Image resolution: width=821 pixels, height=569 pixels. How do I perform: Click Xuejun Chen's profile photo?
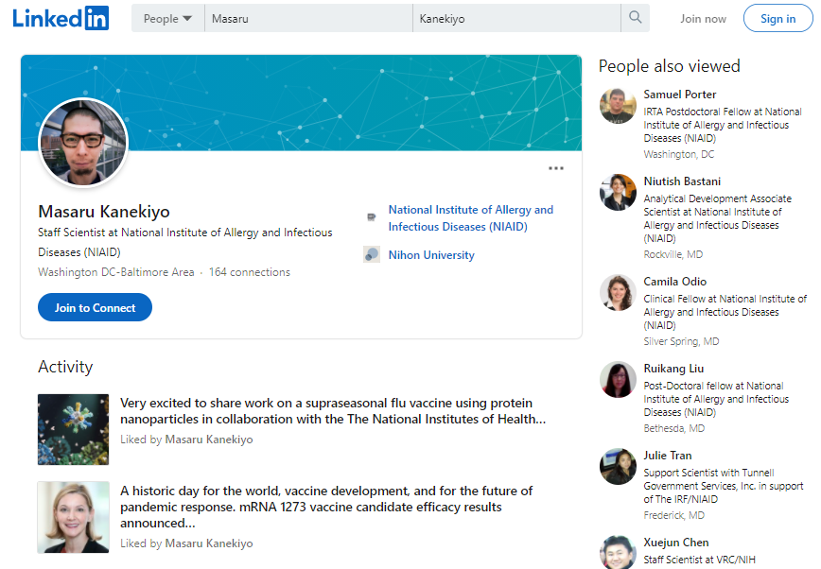618,552
